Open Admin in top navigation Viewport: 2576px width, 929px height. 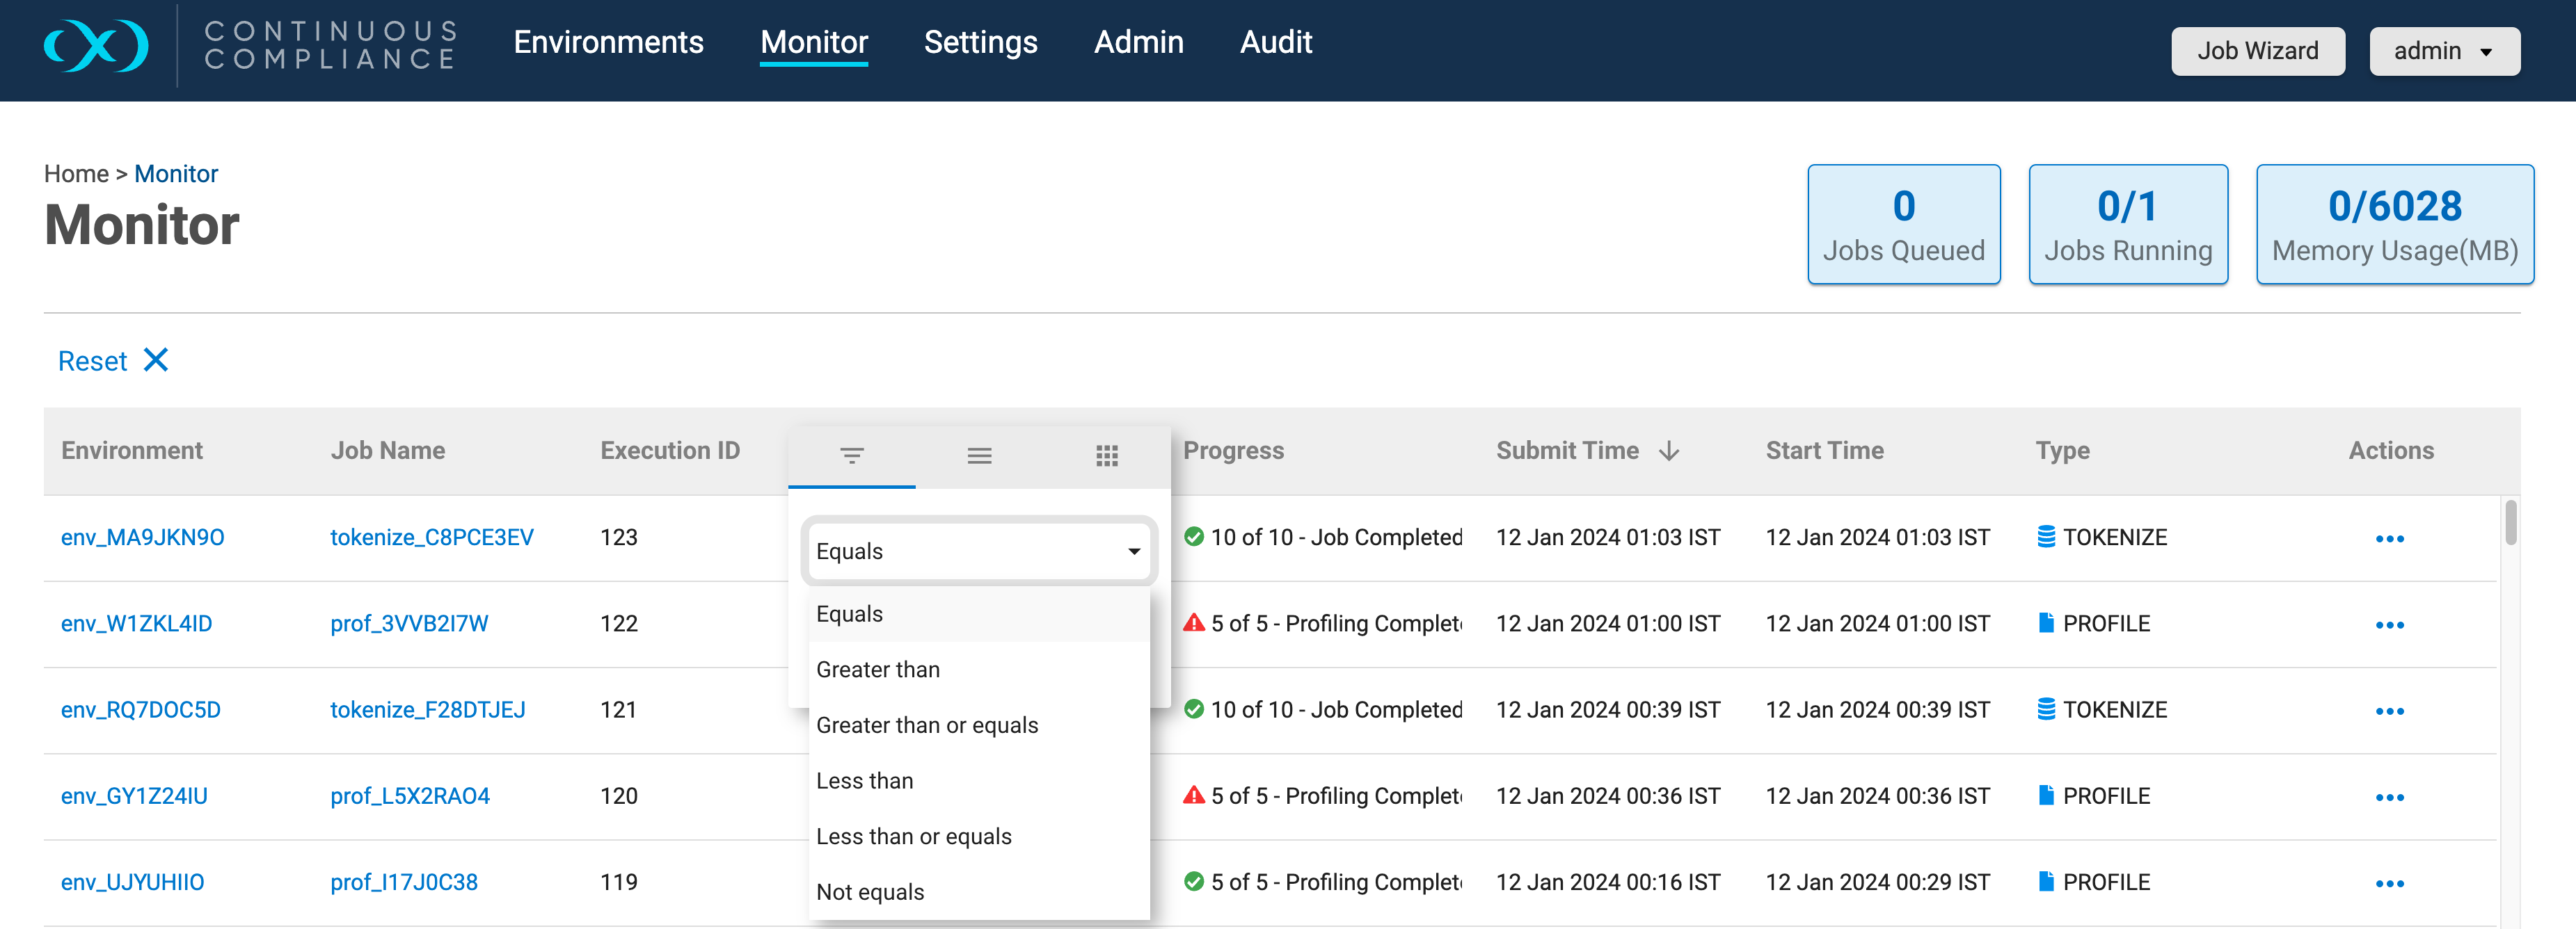[1138, 42]
